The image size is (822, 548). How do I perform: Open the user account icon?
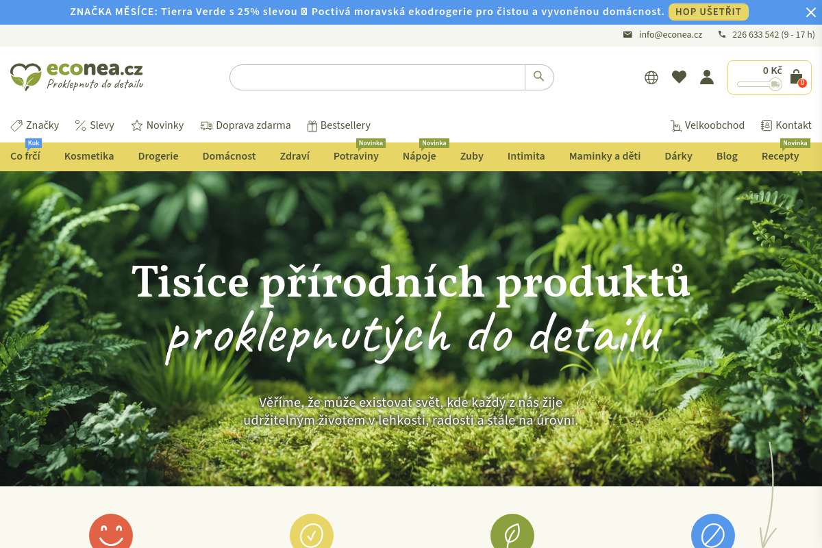[x=706, y=77]
